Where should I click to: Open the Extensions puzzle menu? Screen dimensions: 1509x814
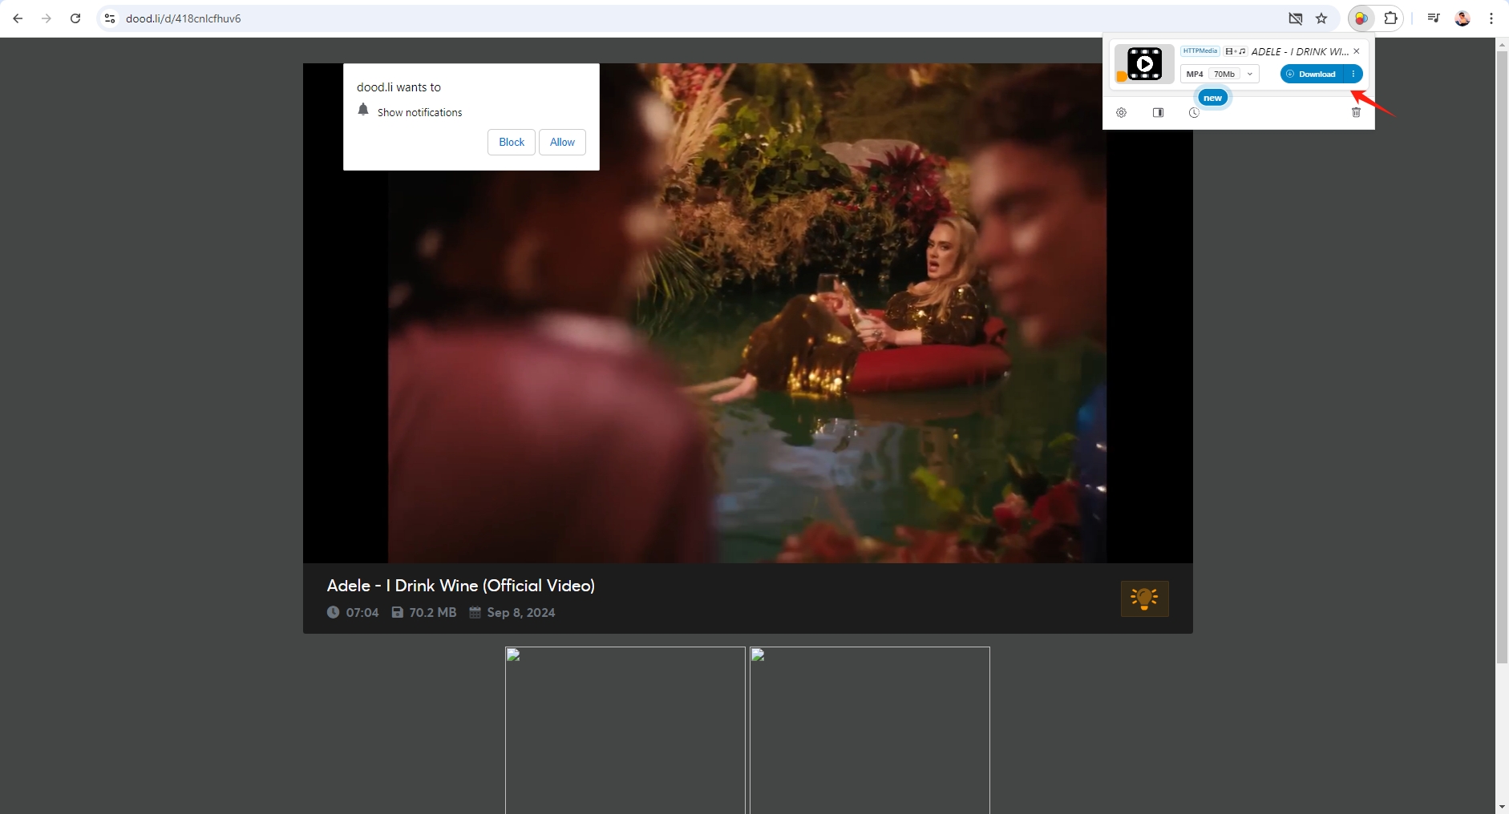[x=1391, y=18]
